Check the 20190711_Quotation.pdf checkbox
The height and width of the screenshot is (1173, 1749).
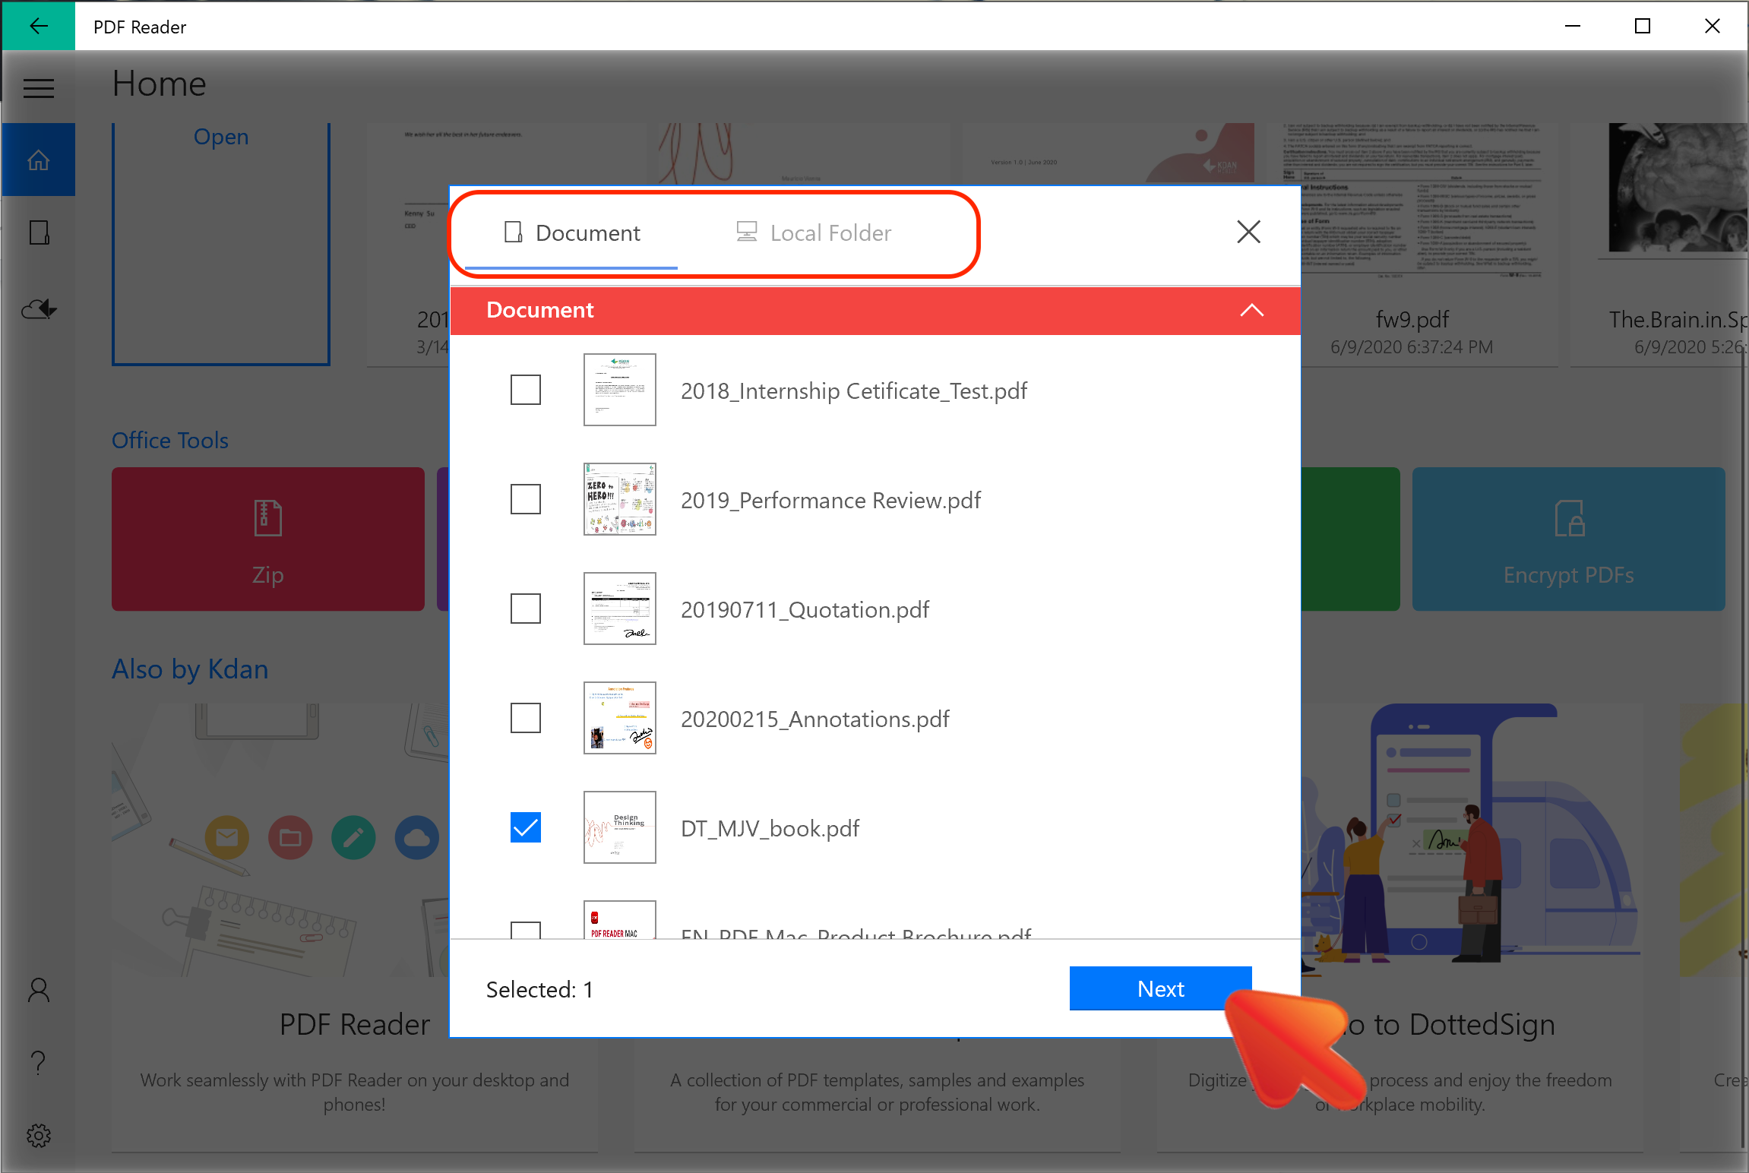(x=525, y=609)
